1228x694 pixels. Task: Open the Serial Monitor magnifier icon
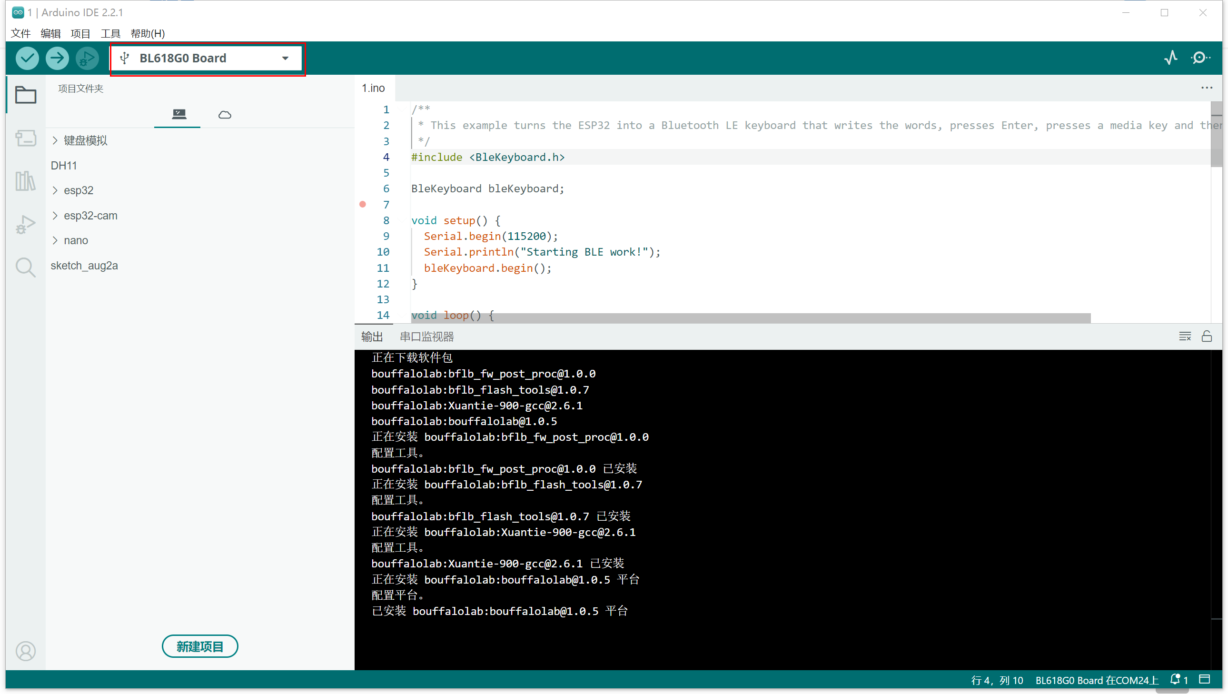(x=1200, y=58)
